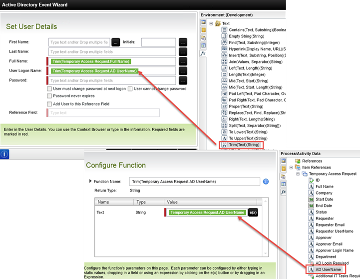The image size is (360, 279).
Task: Select Hyperlink(Display Name, URL) function
Action: pos(254,49)
